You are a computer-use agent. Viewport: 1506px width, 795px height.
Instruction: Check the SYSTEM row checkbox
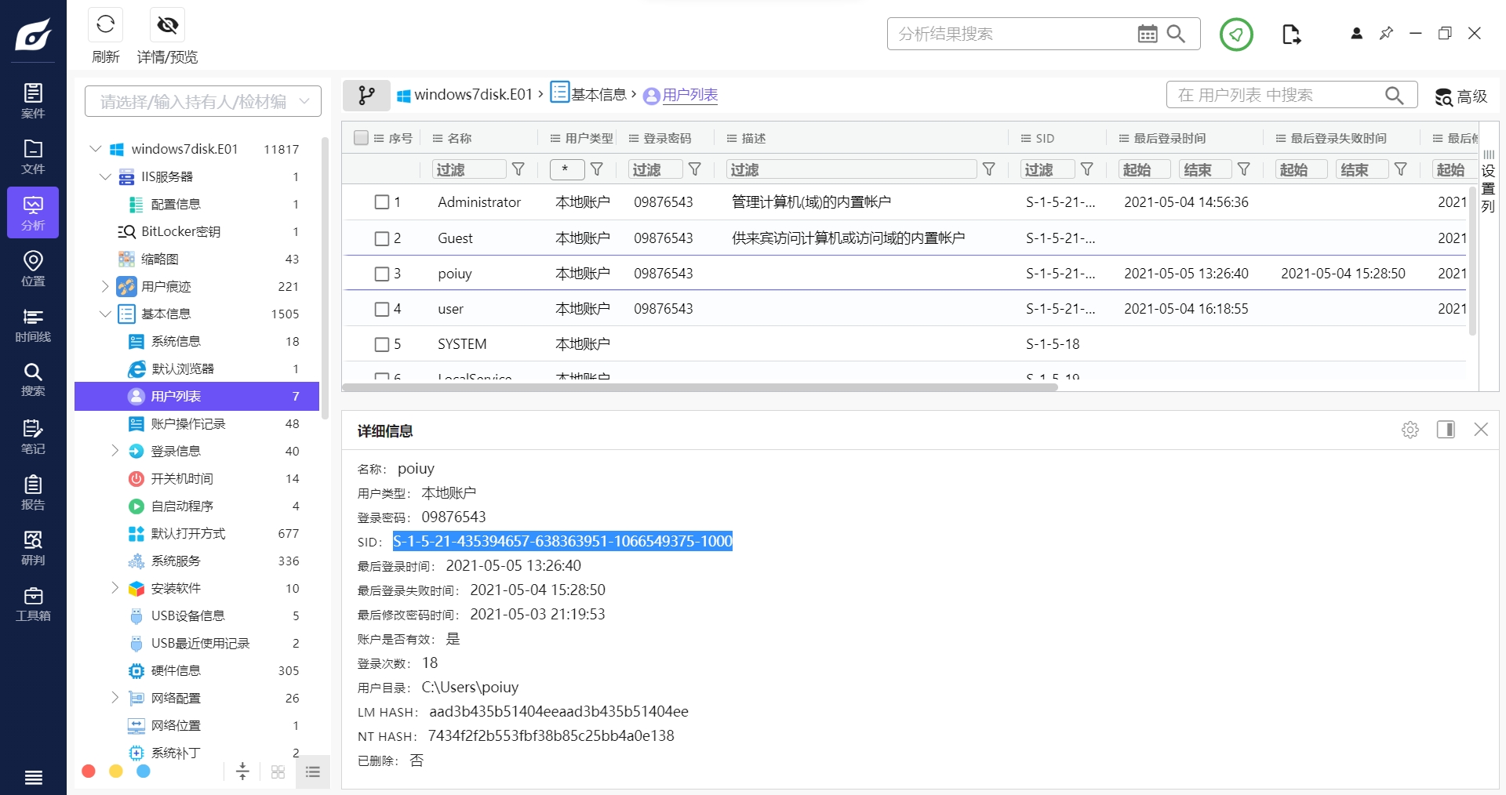pos(382,344)
